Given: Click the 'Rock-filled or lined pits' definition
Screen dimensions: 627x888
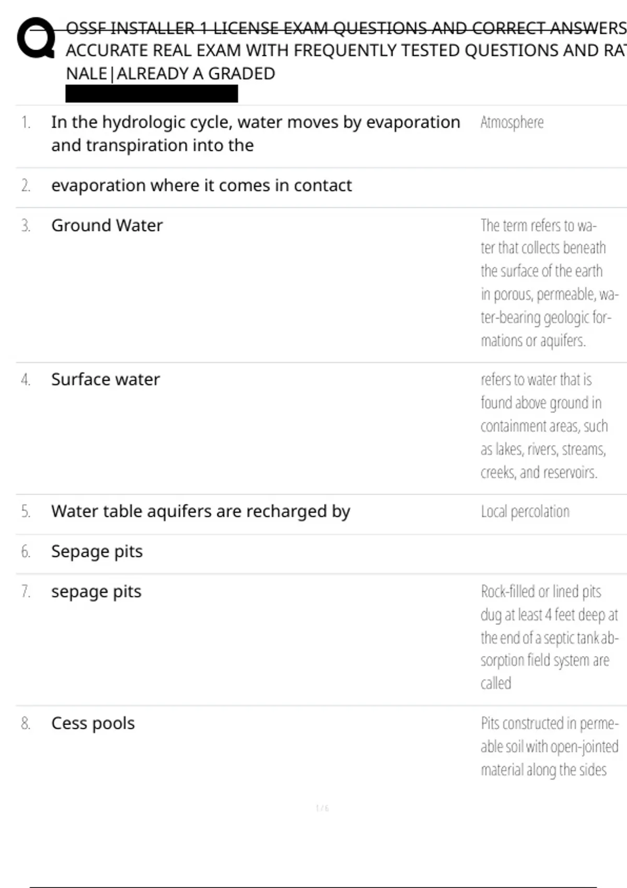Looking at the screenshot, I should (548, 637).
